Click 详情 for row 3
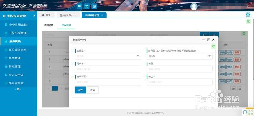This screenshot has height=116, width=254. coord(222,67)
